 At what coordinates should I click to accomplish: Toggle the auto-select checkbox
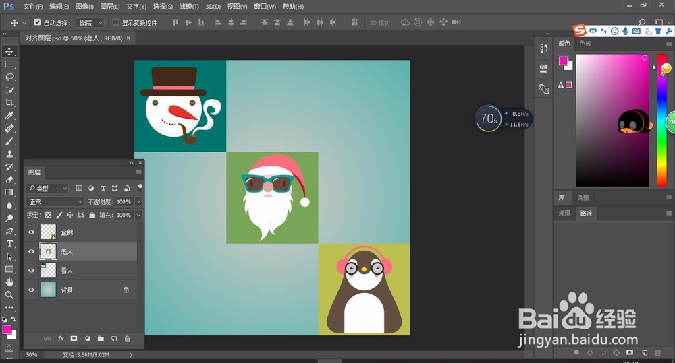click(37, 22)
